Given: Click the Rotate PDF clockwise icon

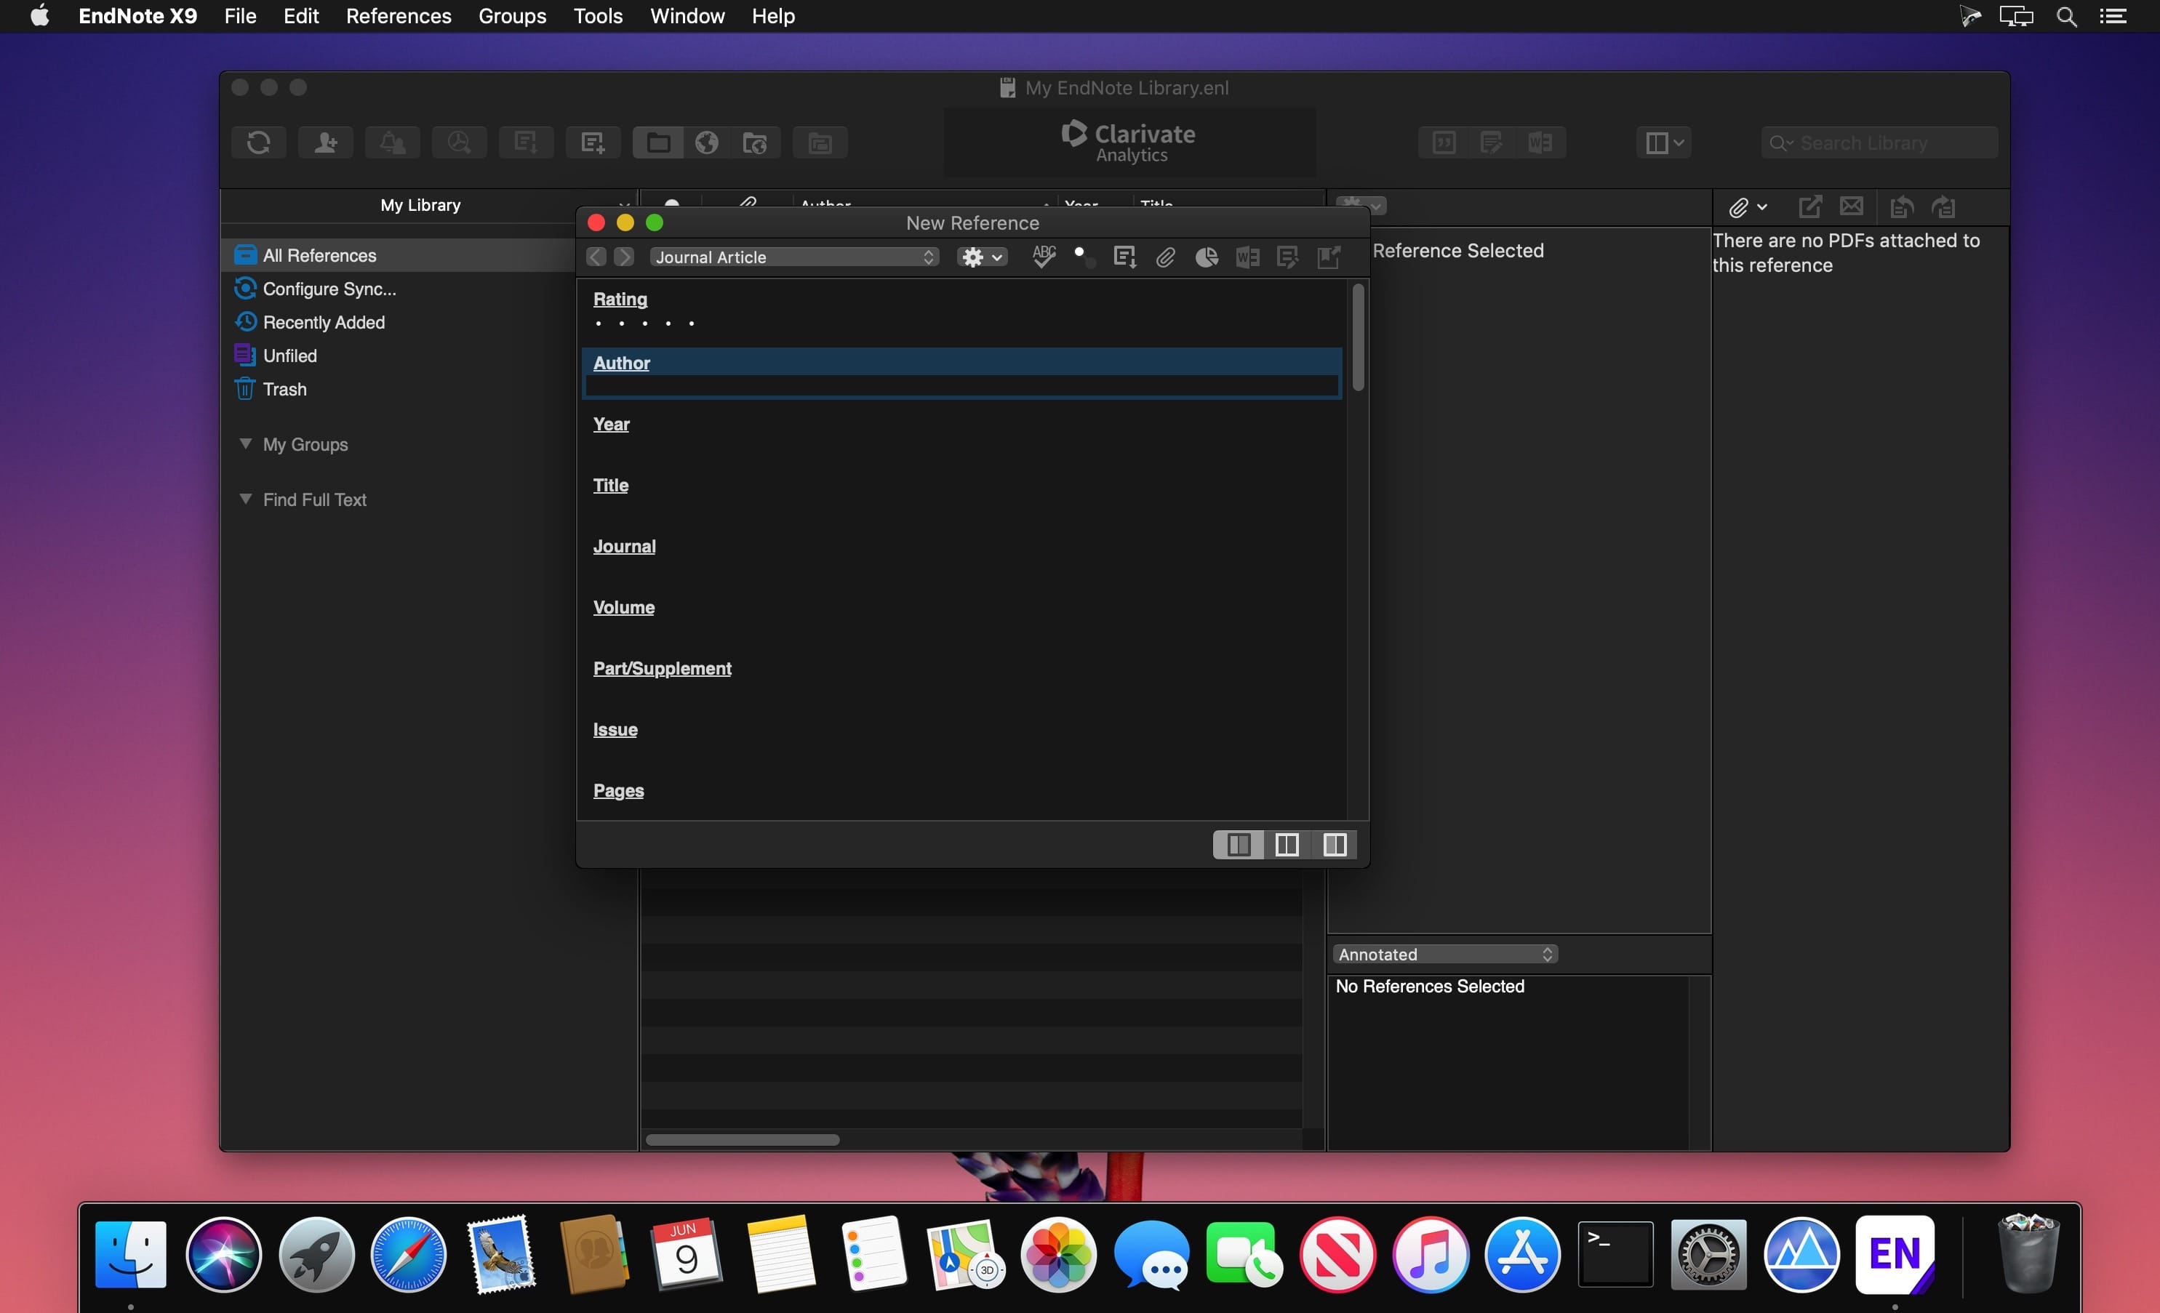Looking at the screenshot, I should (1943, 207).
